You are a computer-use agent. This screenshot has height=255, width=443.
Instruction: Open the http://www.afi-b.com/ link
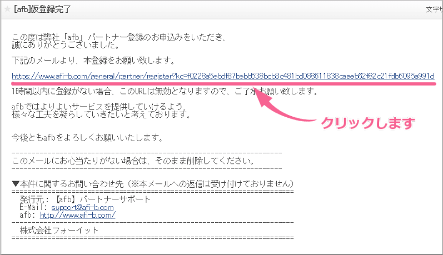[77, 215]
